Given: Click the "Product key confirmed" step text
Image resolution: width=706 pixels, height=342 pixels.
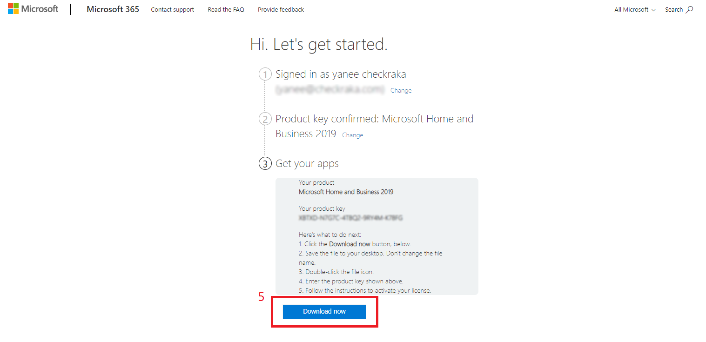Looking at the screenshot, I should click(374, 119).
